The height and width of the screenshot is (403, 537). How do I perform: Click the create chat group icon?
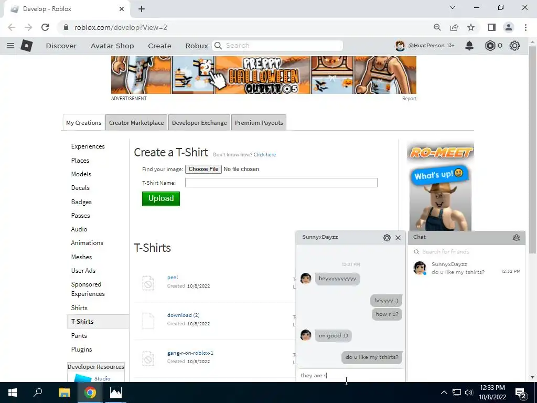click(x=517, y=238)
